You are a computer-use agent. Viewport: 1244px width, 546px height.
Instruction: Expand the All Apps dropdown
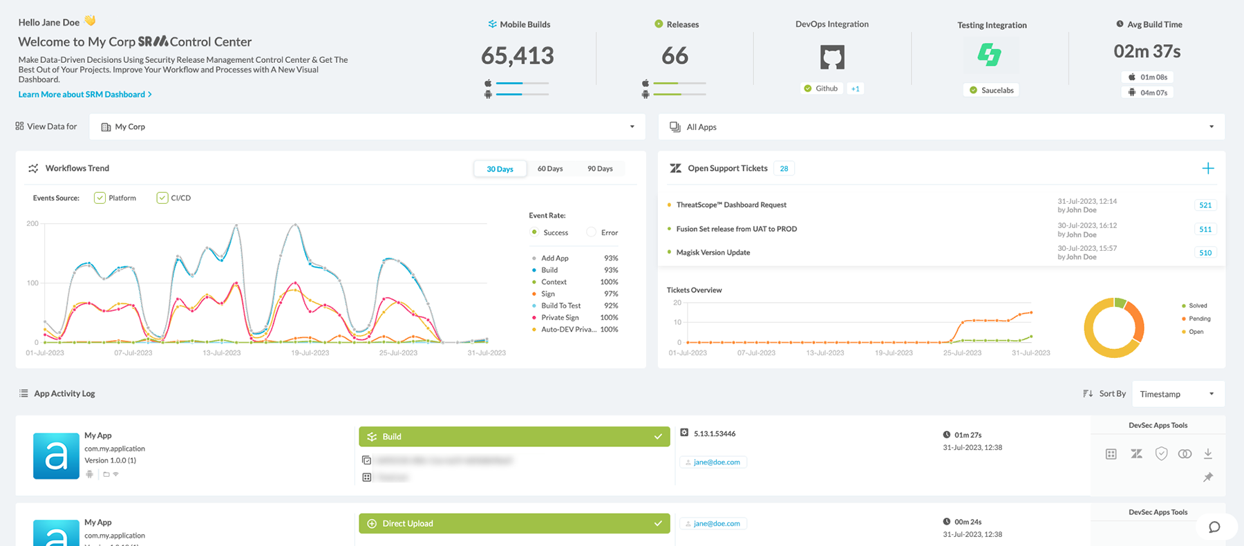[941, 127]
